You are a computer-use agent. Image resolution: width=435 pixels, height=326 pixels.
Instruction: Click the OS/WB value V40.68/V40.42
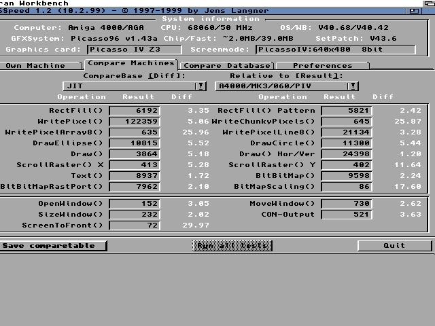pyautogui.click(x=353, y=28)
